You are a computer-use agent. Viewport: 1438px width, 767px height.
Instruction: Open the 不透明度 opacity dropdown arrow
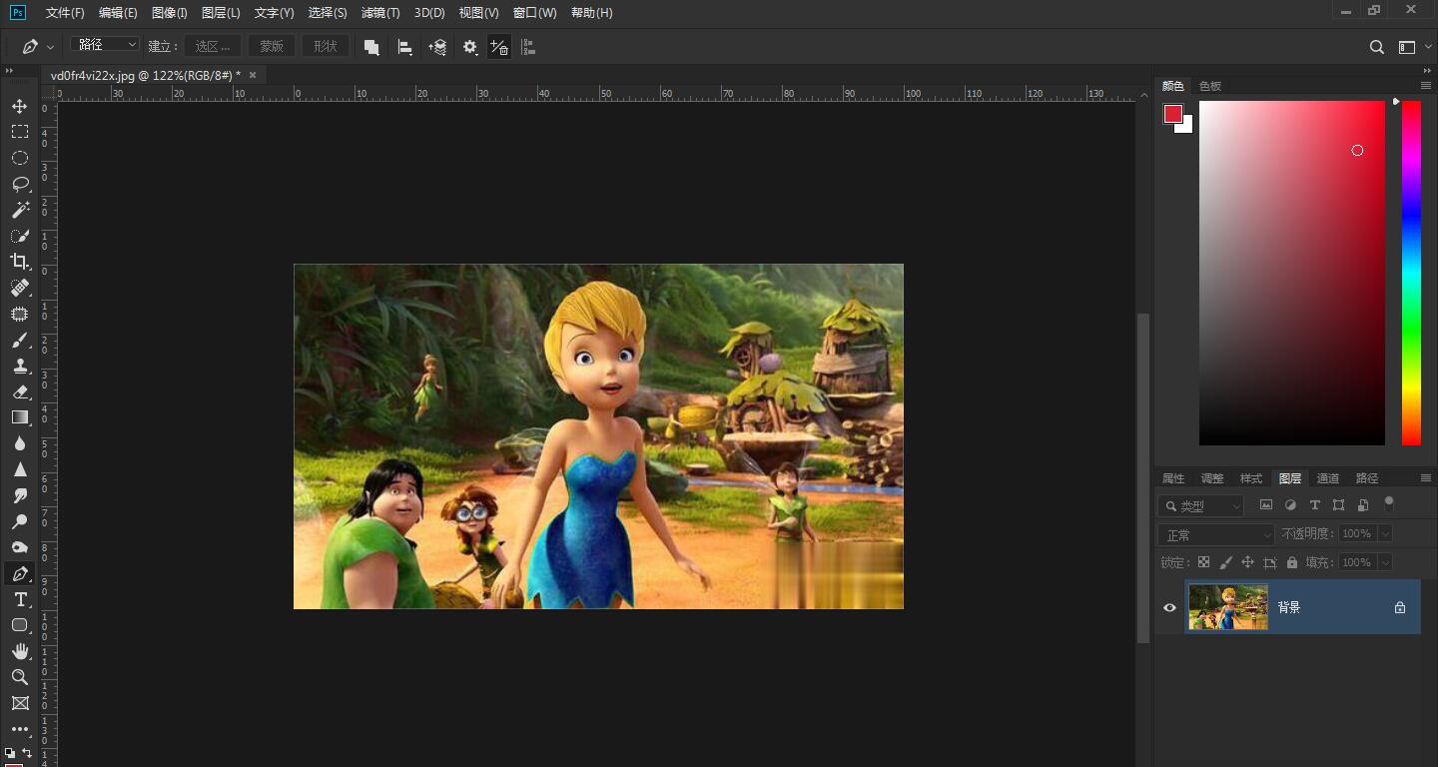coord(1385,534)
